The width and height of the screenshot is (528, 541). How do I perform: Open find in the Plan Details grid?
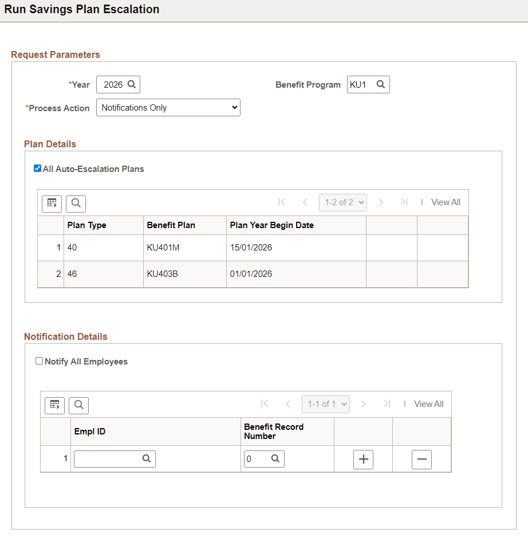[x=75, y=203]
